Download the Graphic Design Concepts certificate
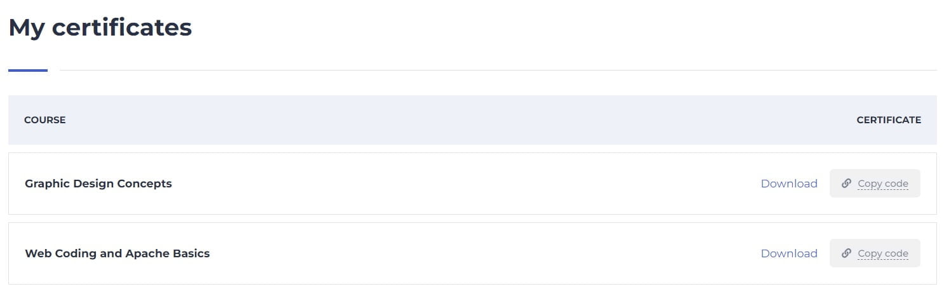951x303 pixels. click(x=789, y=184)
